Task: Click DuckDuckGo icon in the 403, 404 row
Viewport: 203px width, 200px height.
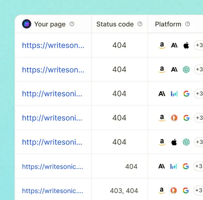Action: click(x=173, y=191)
